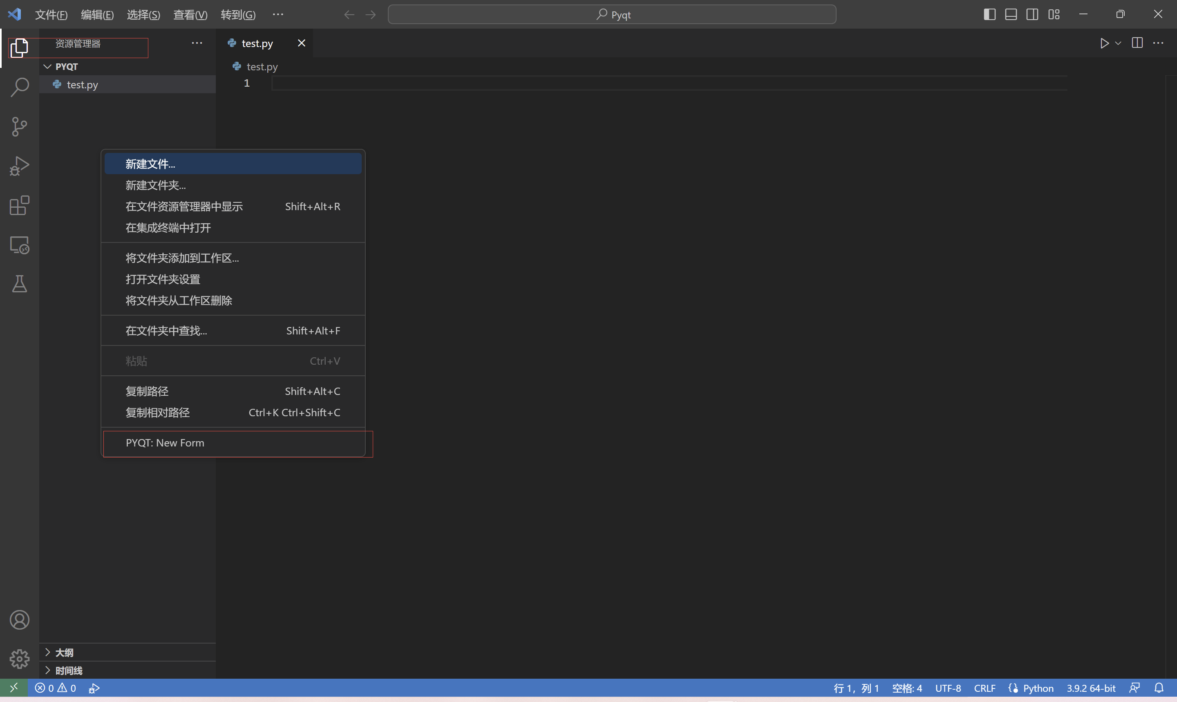Open Customize Layout icon
1177x702 pixels.
point(1054,14)
